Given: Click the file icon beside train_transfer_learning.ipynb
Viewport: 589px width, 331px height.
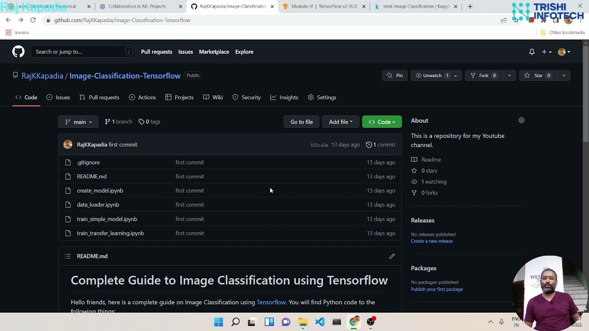Looking at the screenshot, I should click(x=68, y=233).
